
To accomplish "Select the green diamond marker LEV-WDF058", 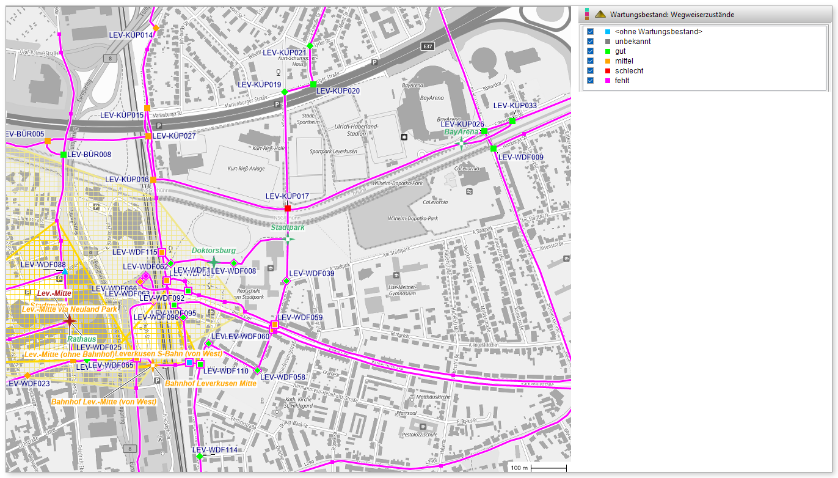I will pyautogui.click(x=258, y=370).
